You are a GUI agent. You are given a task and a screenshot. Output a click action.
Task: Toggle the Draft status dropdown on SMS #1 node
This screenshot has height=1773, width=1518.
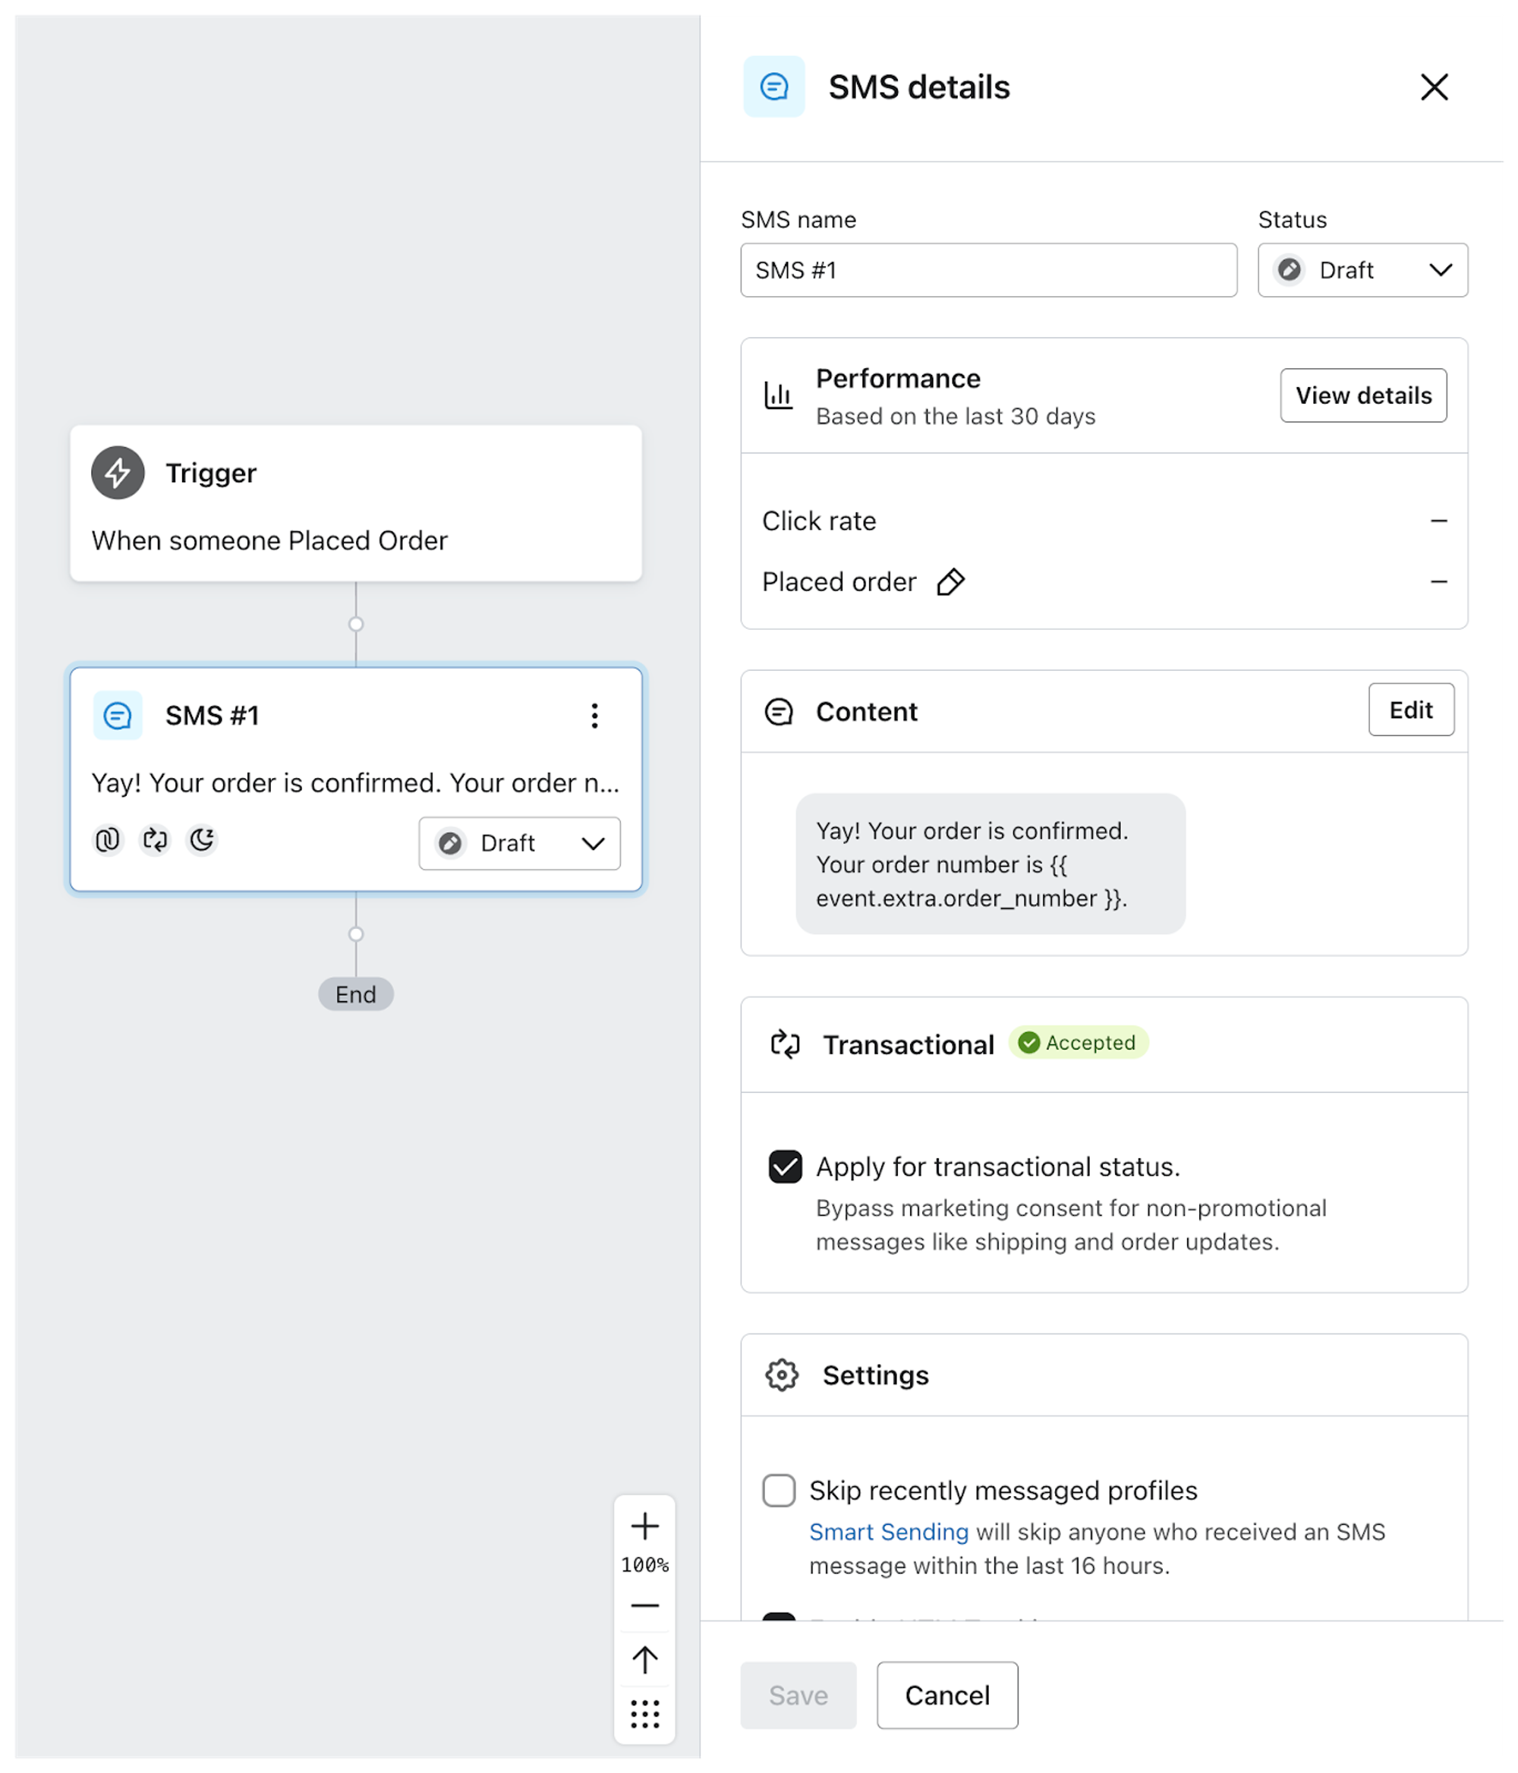pyautogui.click(x=595, y=842)
